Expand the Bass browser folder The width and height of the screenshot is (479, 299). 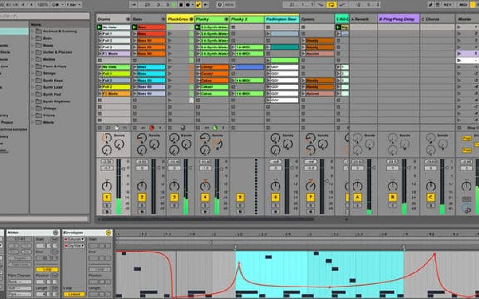click(x=33, y=38)
